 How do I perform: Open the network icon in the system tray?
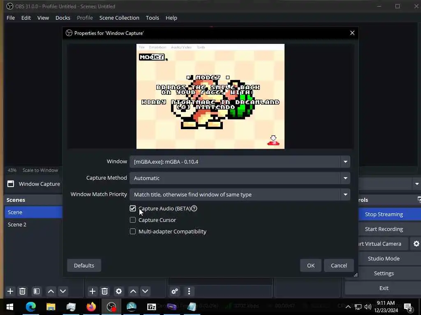point(358,307)
